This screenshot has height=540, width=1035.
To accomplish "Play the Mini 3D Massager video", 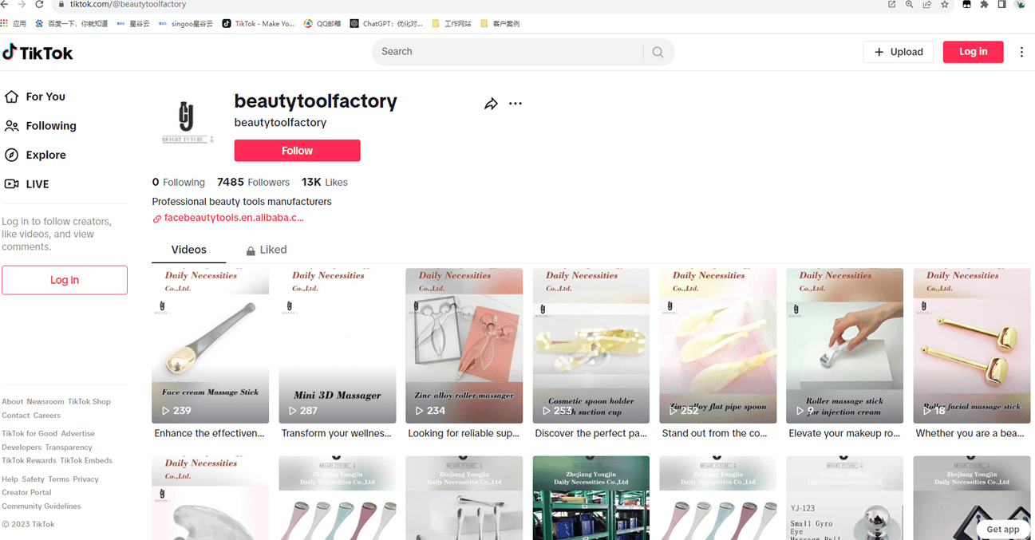I will coord(337,345).
